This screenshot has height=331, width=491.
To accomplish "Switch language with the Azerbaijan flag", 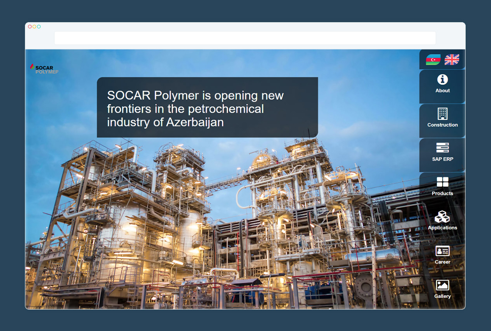I will click(433, 60).
